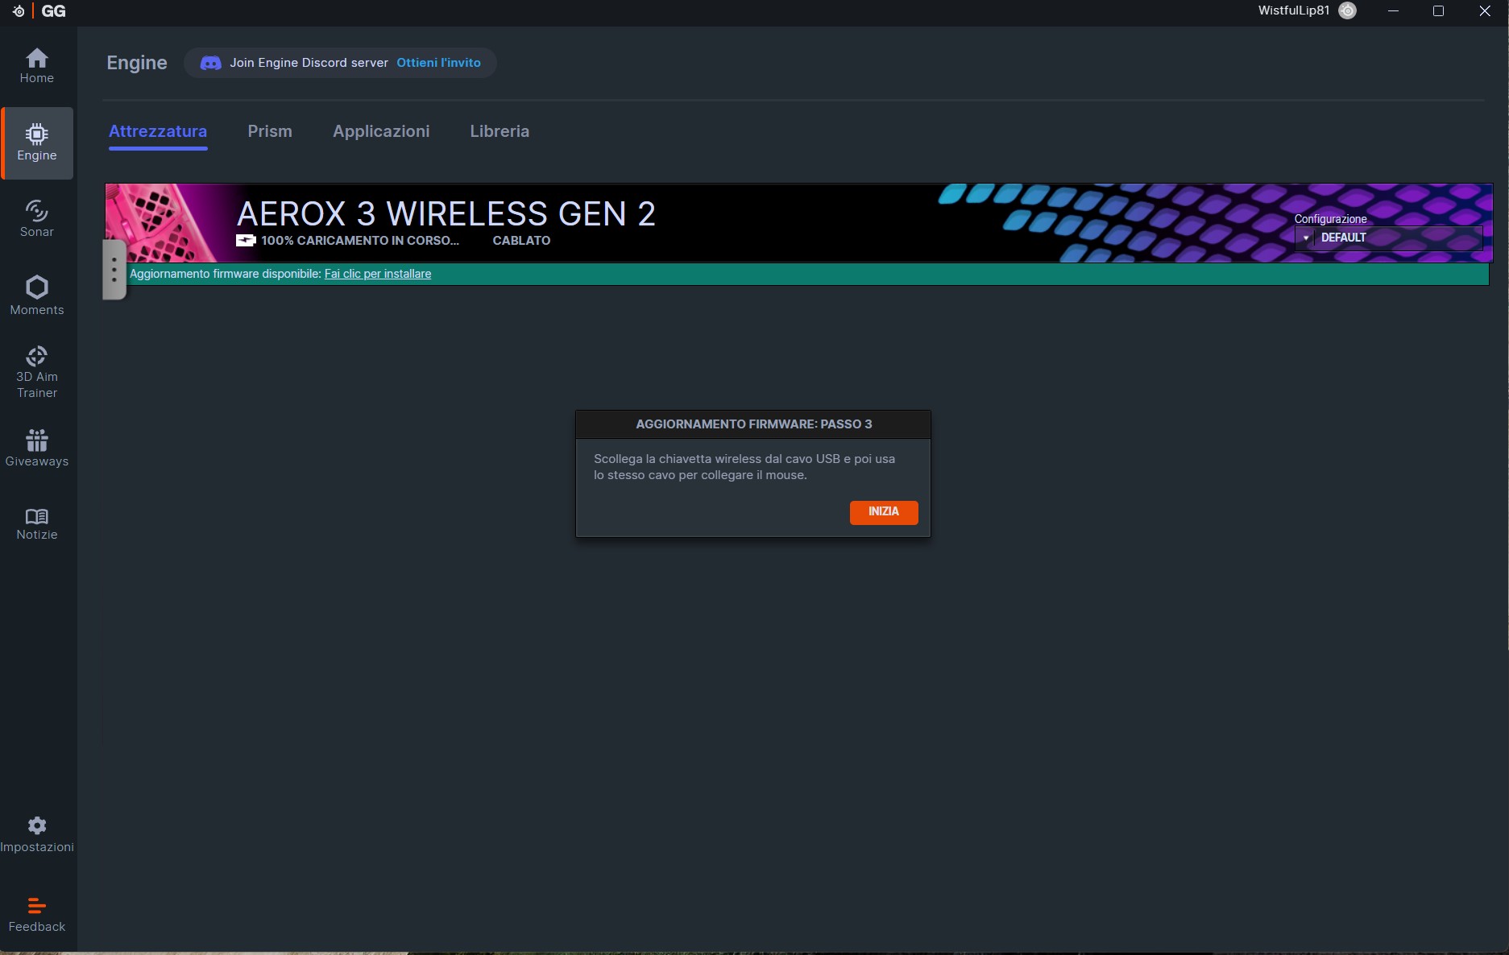Screen dimensions: 1509x955
Task: Open Impostazioni settings gear
Action: (x=37, y=834)
